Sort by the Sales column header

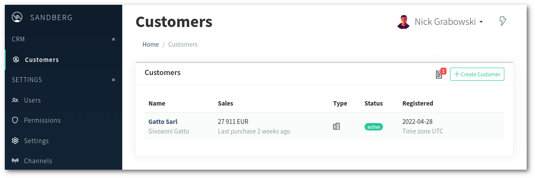(x=226, y=103)
